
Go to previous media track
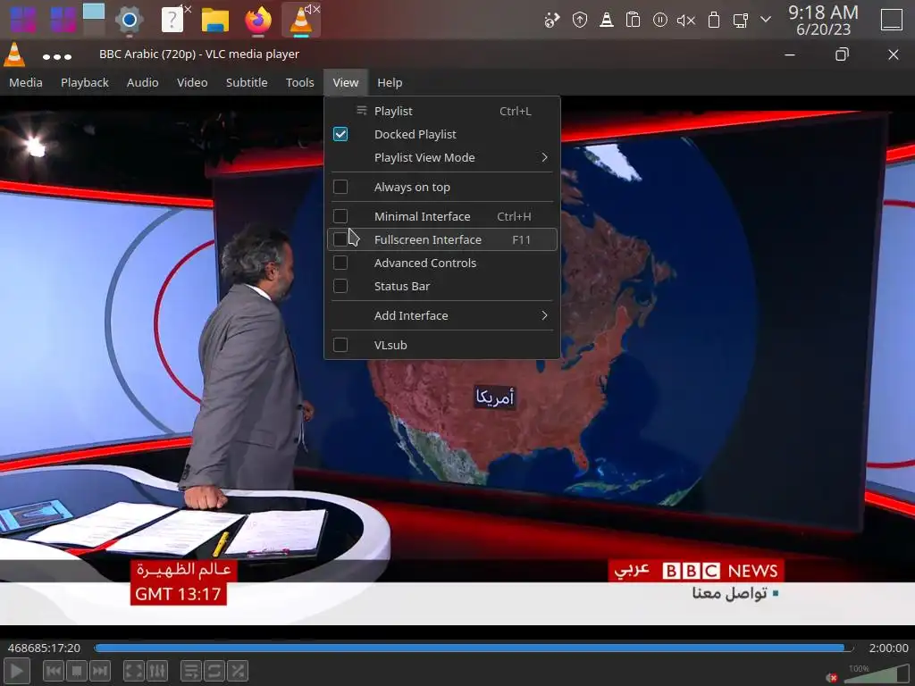coord(54,671)
